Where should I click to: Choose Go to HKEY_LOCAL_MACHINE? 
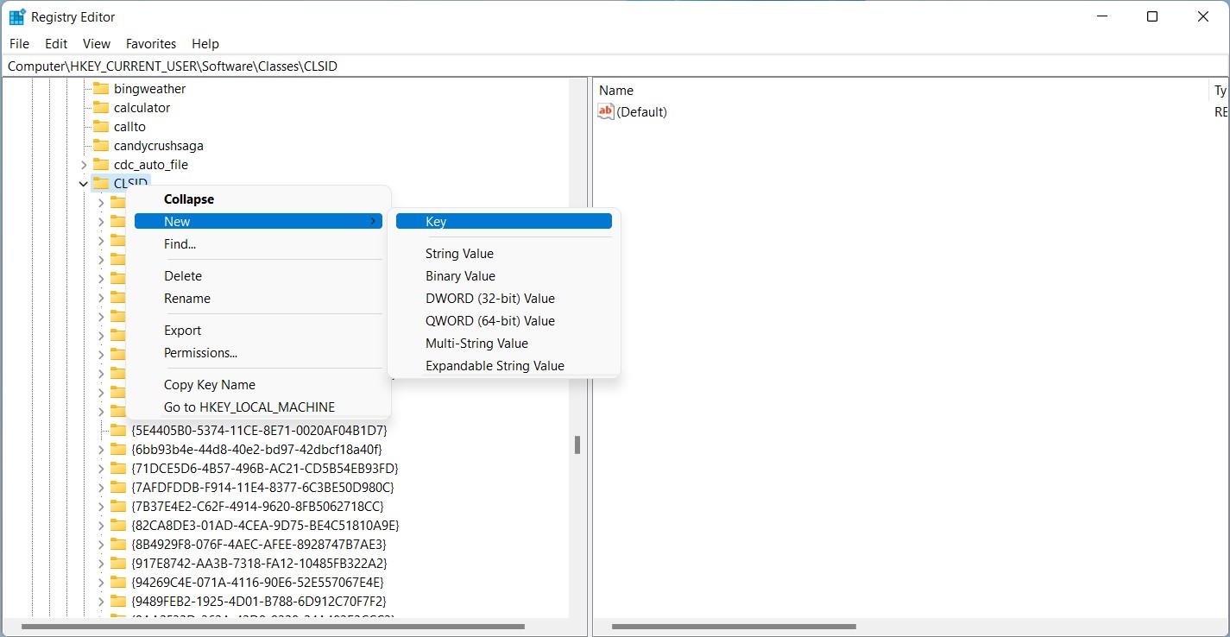click(x=258, y=407)
